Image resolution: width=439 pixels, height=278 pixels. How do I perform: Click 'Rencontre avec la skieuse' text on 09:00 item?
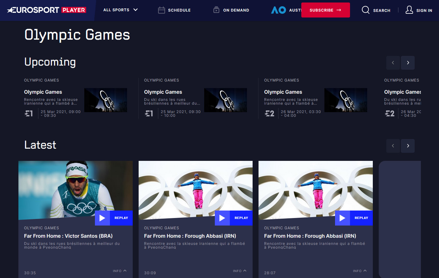[51, 102]
